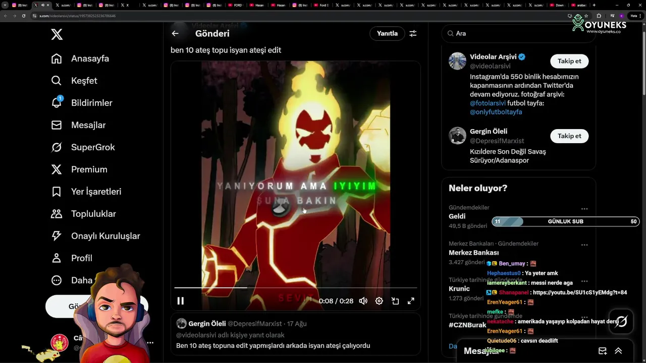Open Gergin Öleli reply author name
The image size is (646, 363).
(x=207, y=324)
